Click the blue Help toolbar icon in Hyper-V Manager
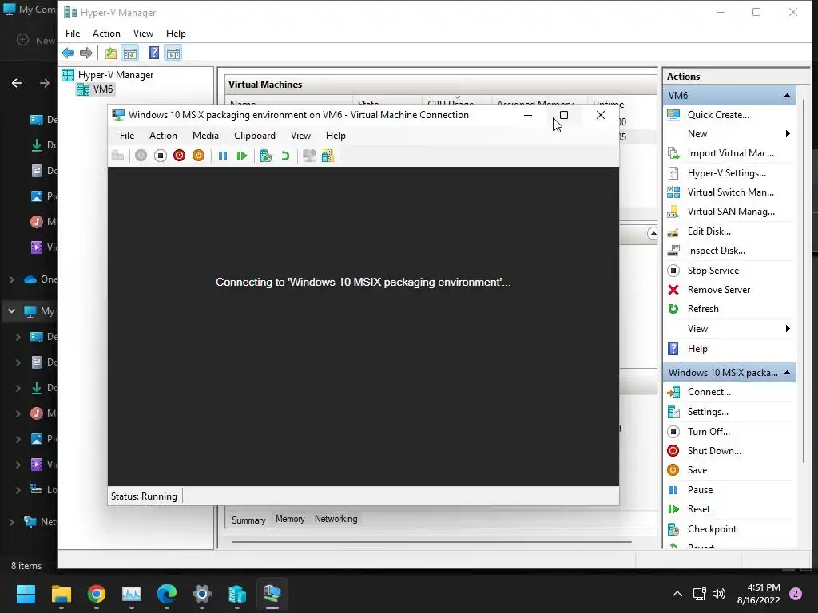 click(154, 53)
